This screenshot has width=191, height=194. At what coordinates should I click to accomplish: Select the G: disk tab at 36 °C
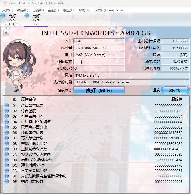pyautogui.click(x=36, y=20)
